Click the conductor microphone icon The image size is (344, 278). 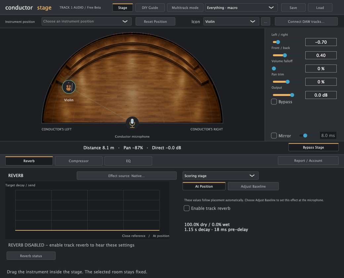[x=132, y=123]
